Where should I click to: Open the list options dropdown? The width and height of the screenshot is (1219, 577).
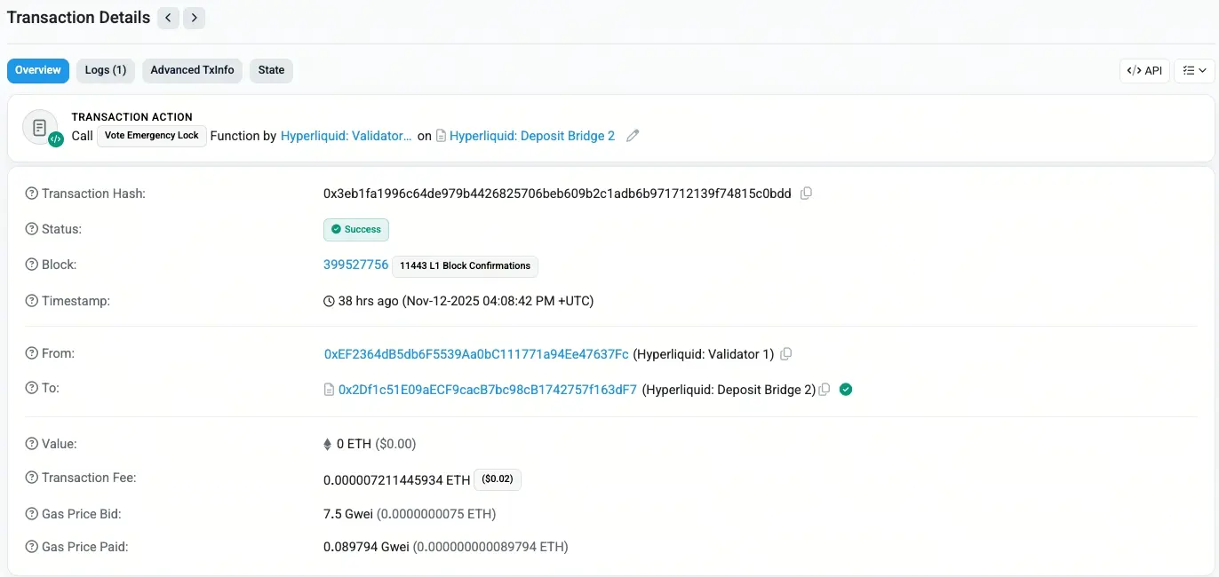click(1194, 71)
